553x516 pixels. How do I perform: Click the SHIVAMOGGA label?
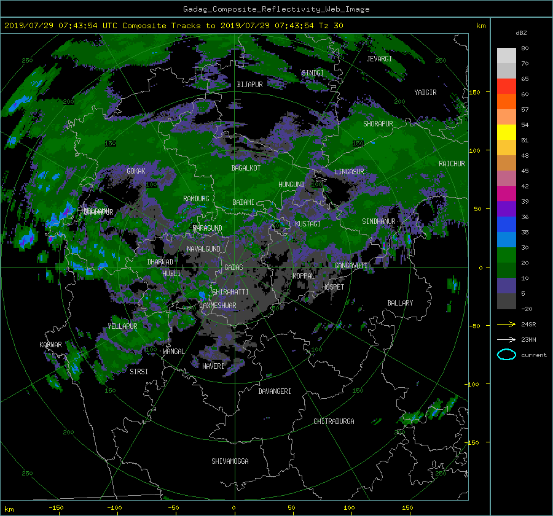click(x=230, y=461)
